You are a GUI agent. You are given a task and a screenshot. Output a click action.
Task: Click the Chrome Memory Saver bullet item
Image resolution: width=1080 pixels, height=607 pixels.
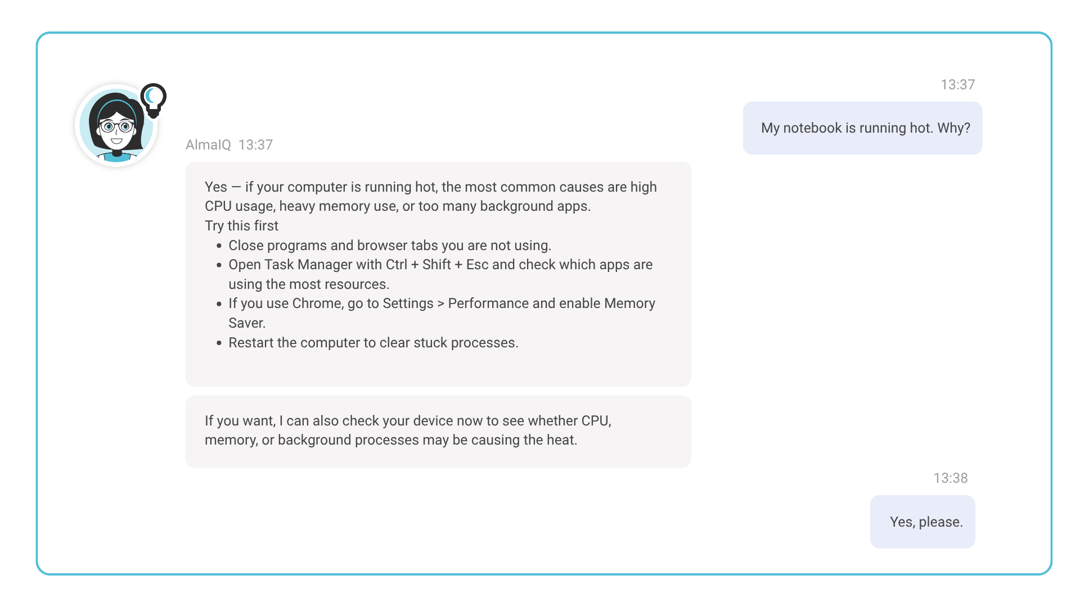coord(442,313)
